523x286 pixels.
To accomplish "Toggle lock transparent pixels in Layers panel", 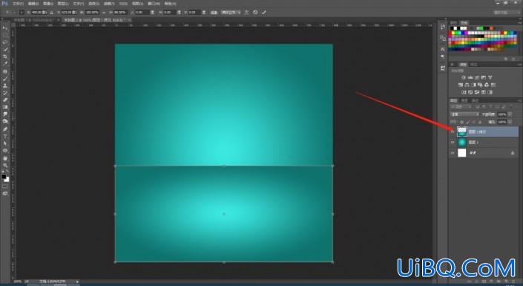I will 461,122.
